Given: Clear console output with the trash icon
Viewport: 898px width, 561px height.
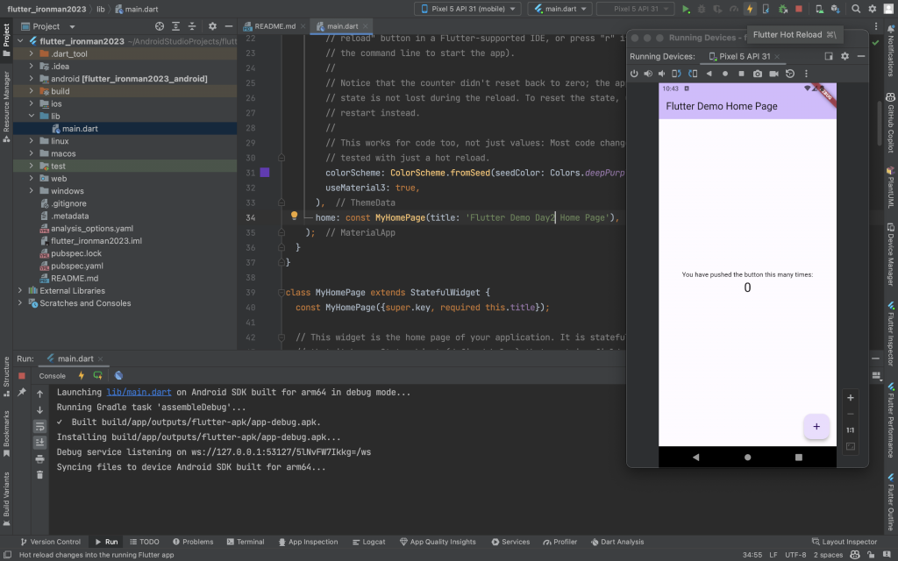Looking at the screenshot, I should [39, 474].
